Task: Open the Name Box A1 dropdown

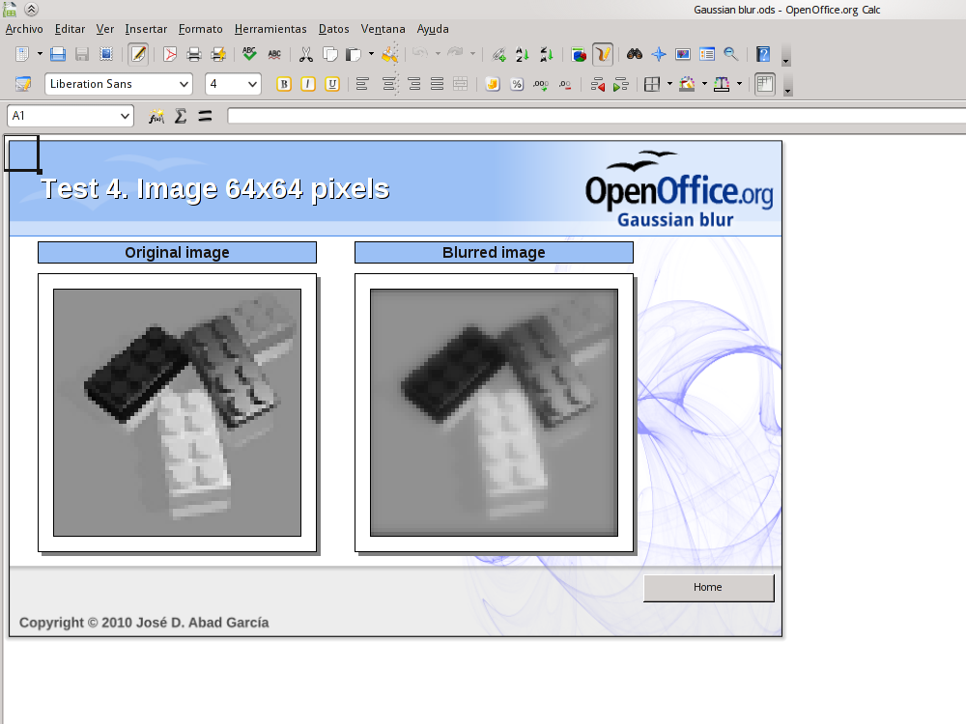Action: (125, 116)
